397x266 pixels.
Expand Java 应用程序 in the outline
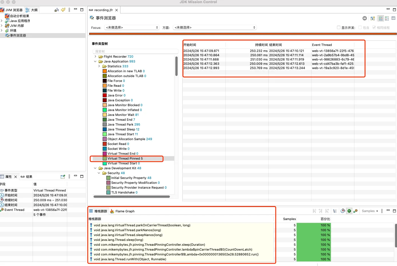1,21
